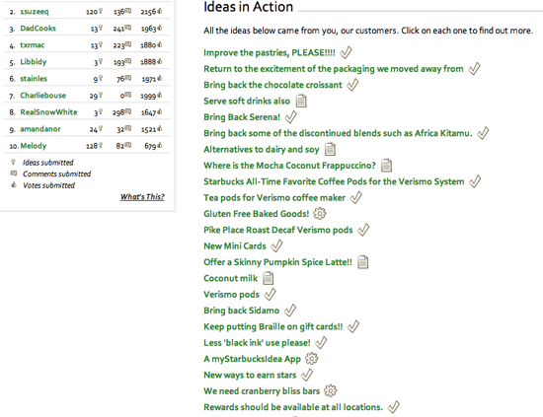Click document icon next to Coconut milk

pyautogui.click(x=269, y=278)
